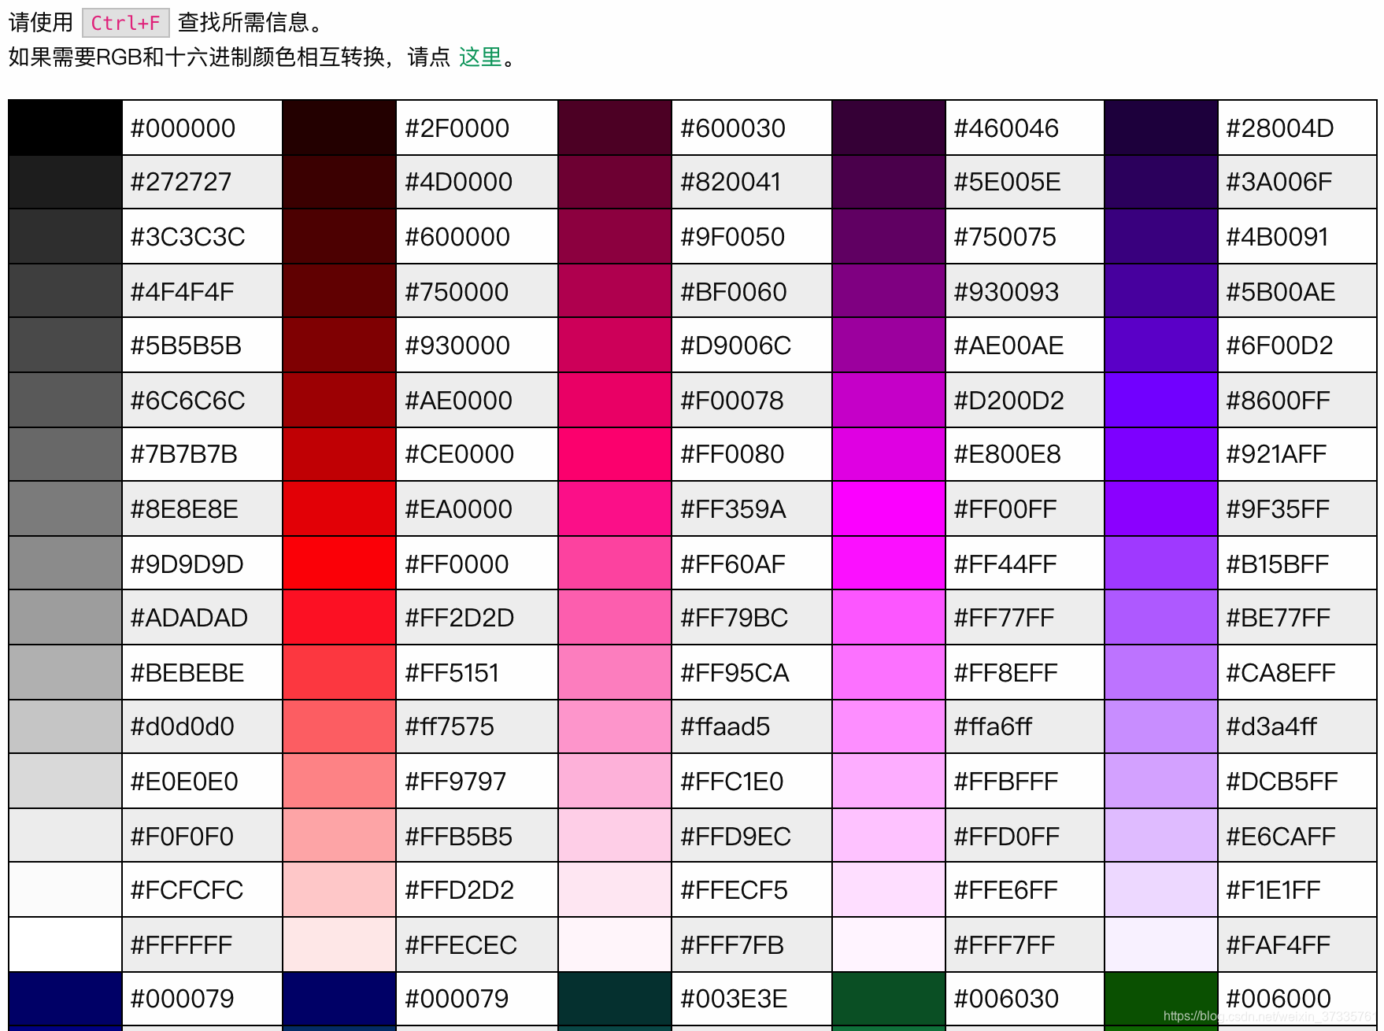This screenshot has height=1031, width=1384.
Task: Select the #600000 hex label
Action: (457, 237)
